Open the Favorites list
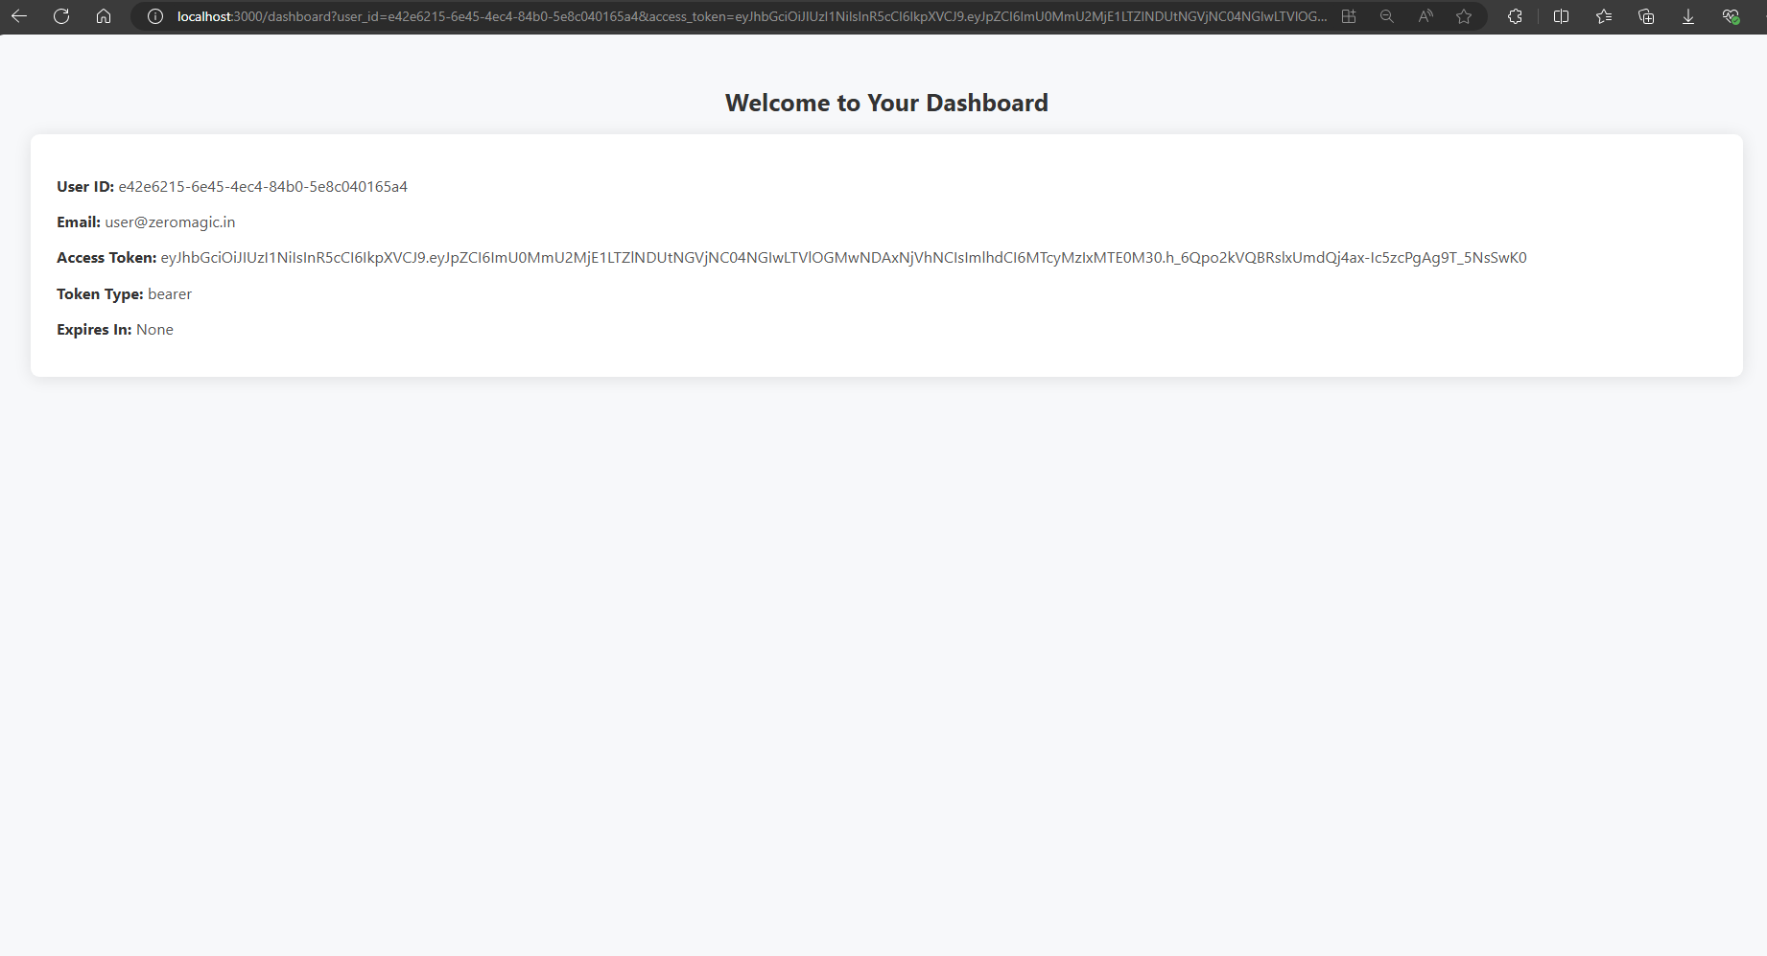Viewport: 1767px width, 956px height. 1604,15
